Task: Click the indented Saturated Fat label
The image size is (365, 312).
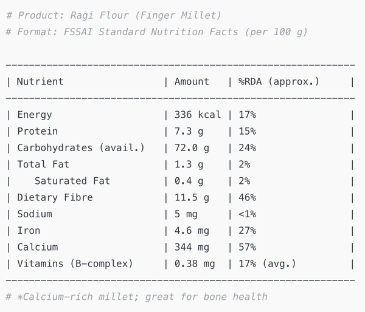Action: 72,181
